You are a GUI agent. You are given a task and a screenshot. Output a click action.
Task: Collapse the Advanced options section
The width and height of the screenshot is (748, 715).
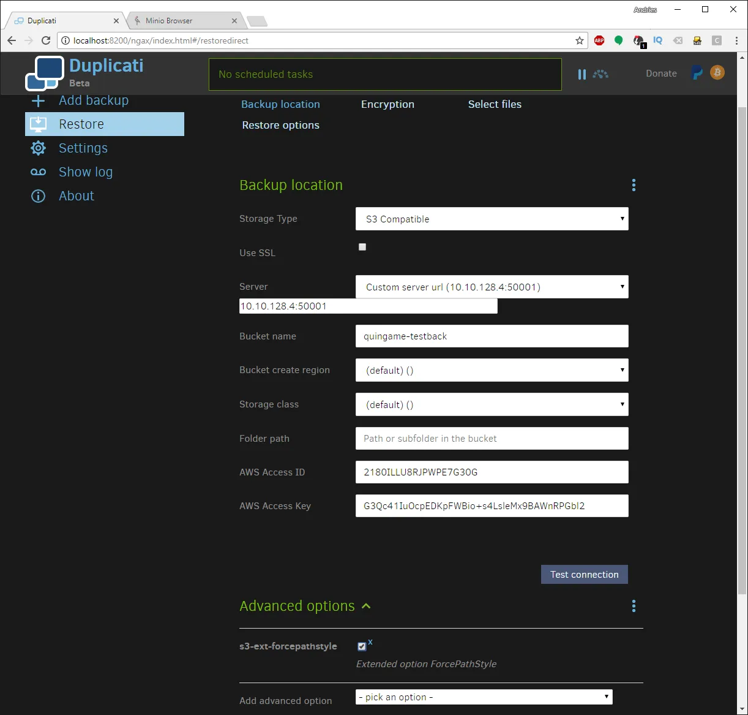366,606
